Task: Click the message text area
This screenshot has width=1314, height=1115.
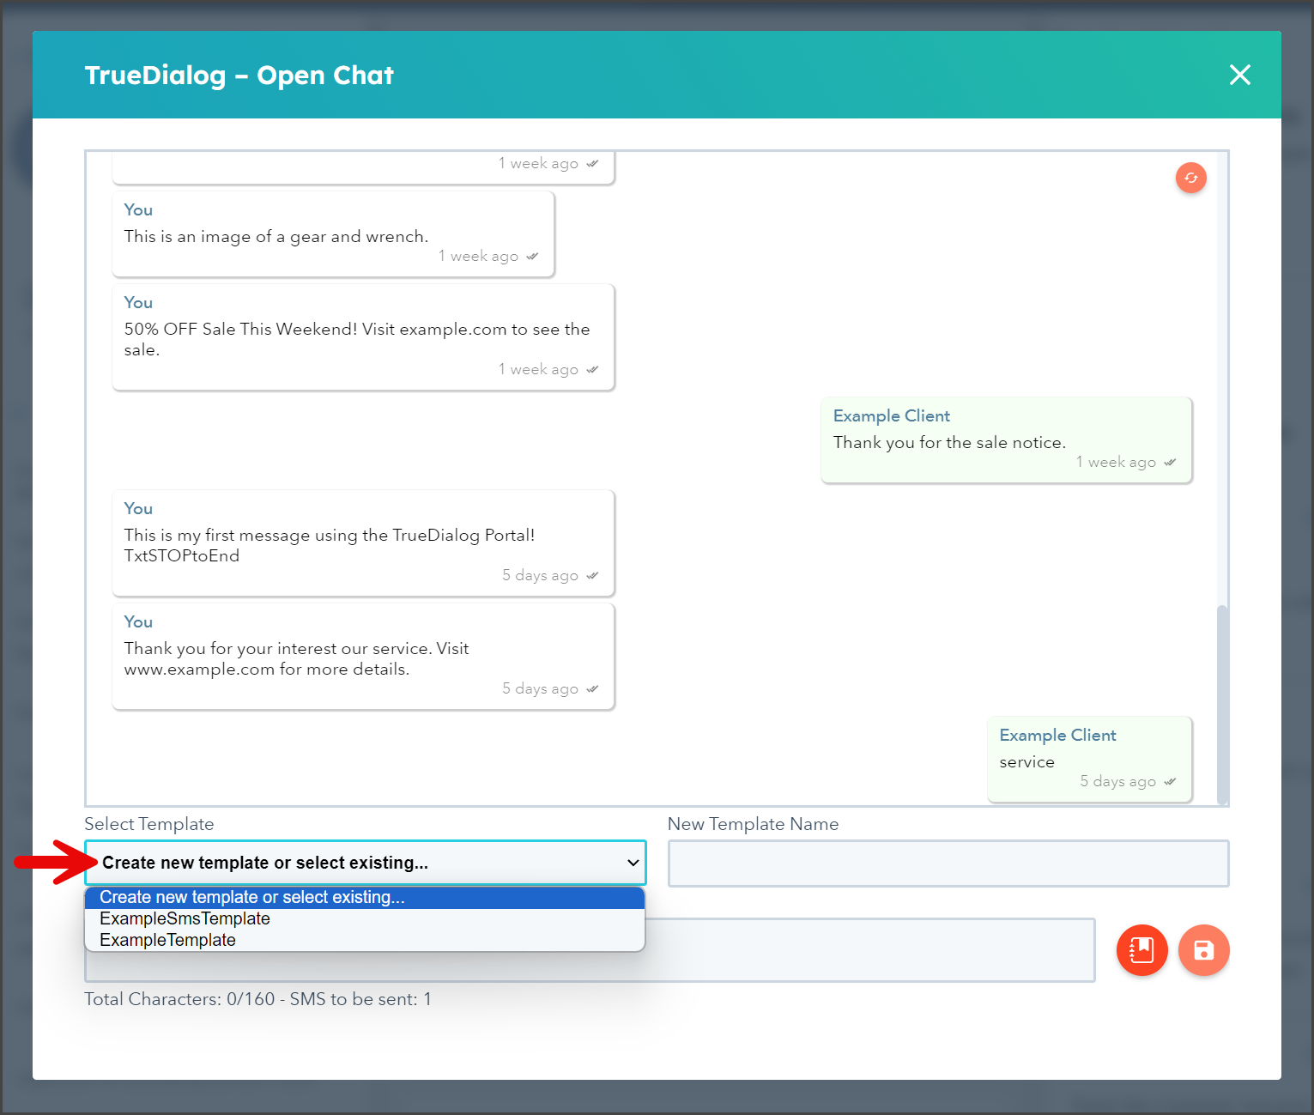Action: 869,950
